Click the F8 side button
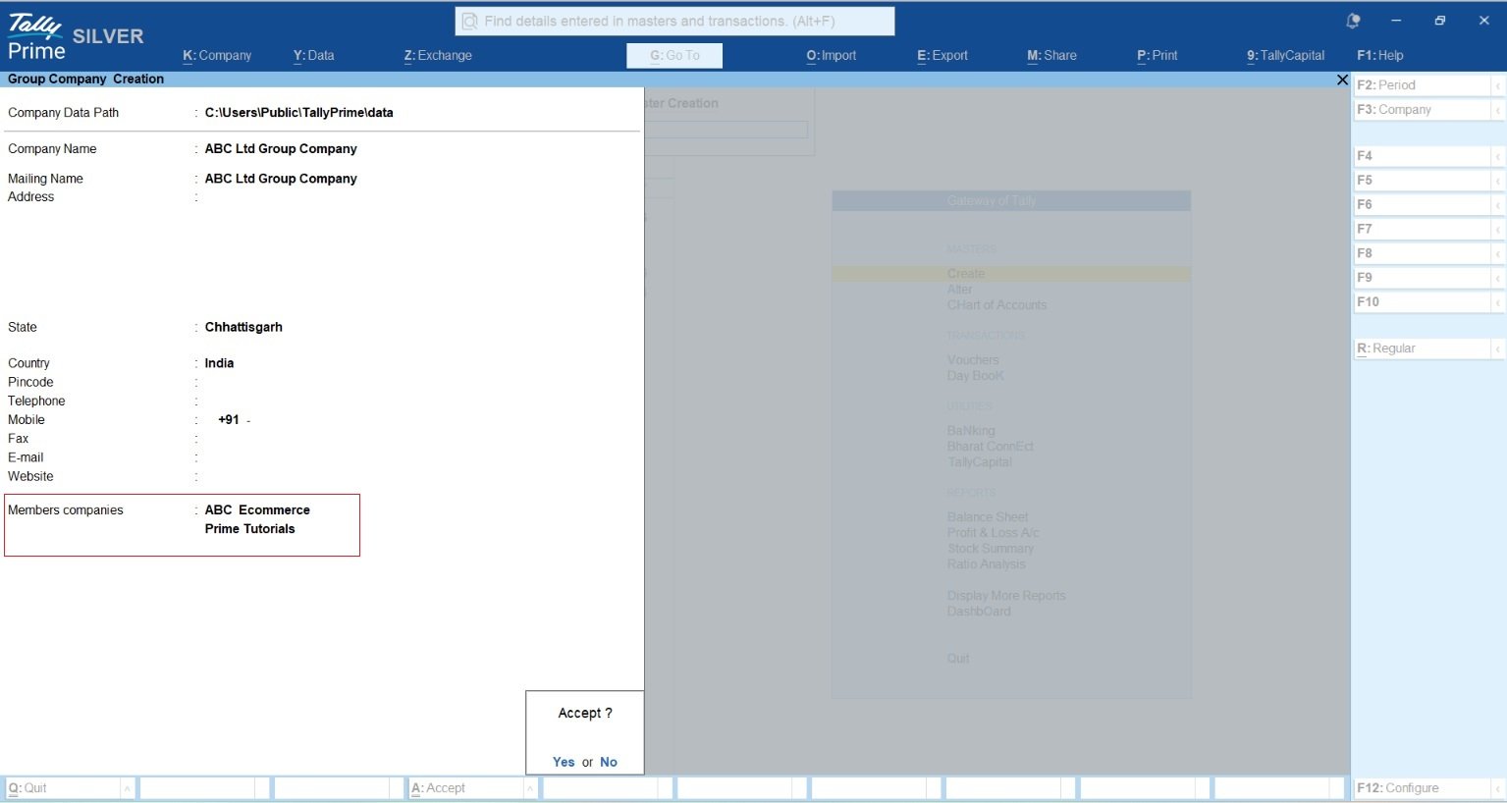The image size is (1507, 803). tap(1422, 253)
